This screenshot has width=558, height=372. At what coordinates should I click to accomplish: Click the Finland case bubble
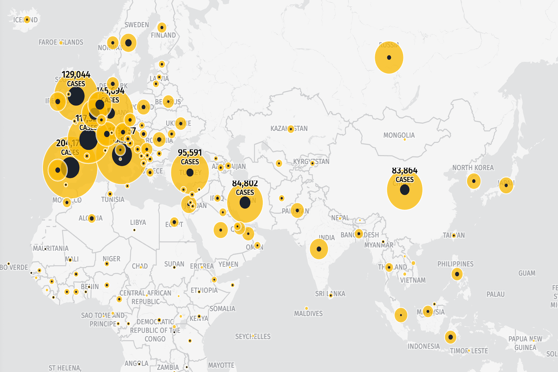[x=161, y=28]
